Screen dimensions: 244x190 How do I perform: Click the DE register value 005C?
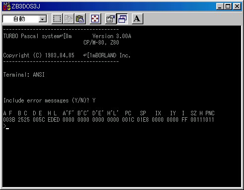pos(39,120)
